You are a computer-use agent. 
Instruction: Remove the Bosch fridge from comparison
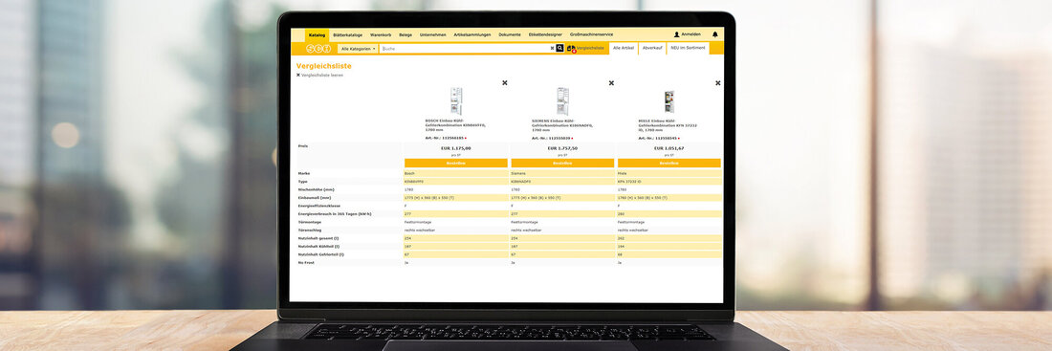pos(505,82)
